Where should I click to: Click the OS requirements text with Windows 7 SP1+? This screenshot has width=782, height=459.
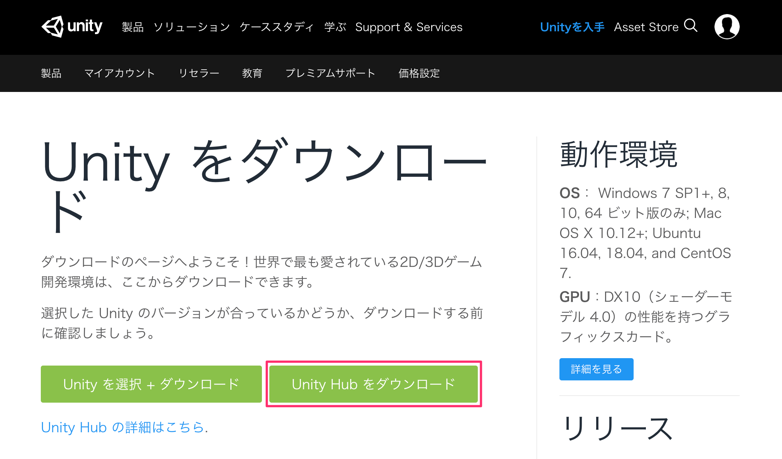645,233
